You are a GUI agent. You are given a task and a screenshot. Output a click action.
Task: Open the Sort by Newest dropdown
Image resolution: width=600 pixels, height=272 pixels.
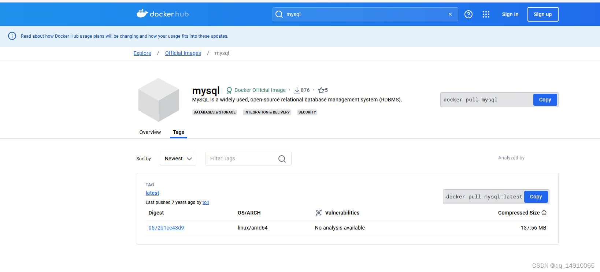tap(178, 159)
